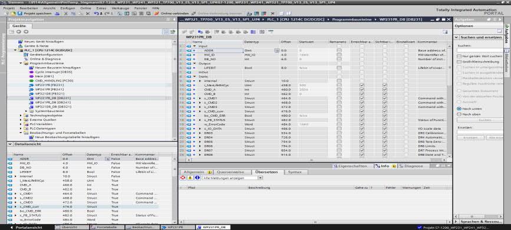511x230 pixels.
Task: Select WP321DR_DB [DB321] data block
Action: click(x=52, y=107)
